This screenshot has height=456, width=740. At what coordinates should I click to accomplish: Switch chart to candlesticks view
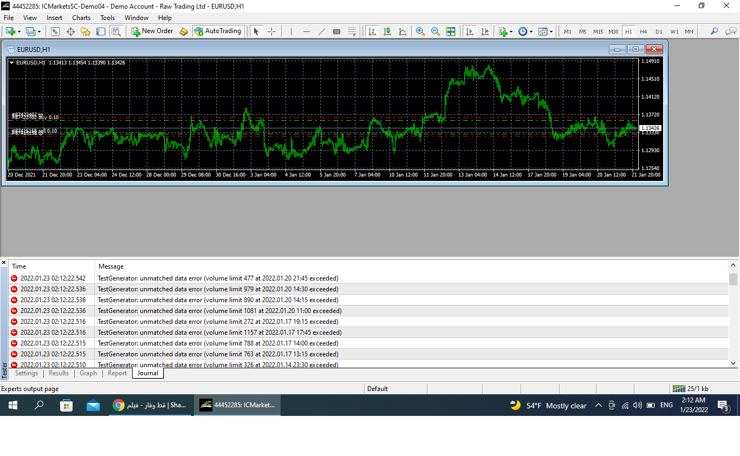pyautogui.click(x=387, y=31)
